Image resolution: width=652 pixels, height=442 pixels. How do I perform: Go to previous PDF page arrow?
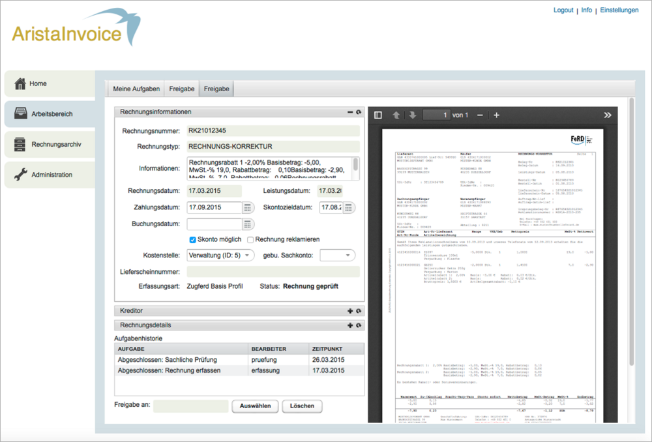pos(396,115)
